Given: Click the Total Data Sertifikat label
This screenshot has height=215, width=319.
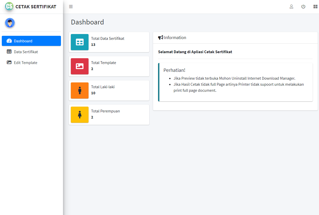Looking at the screenshot, I should (108, 39).
